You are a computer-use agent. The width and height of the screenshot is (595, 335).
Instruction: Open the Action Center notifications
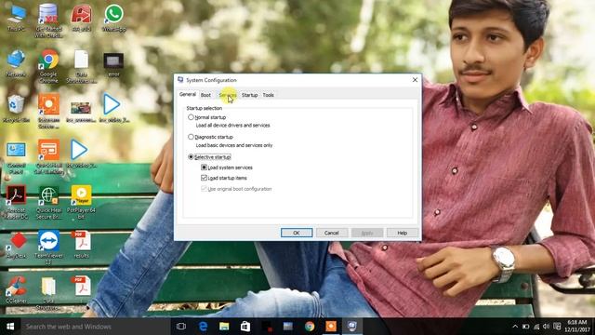click(557, 327)
